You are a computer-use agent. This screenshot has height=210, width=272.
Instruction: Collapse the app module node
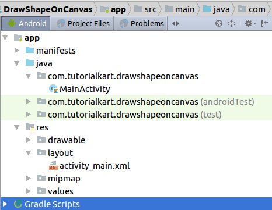point(5,38)
